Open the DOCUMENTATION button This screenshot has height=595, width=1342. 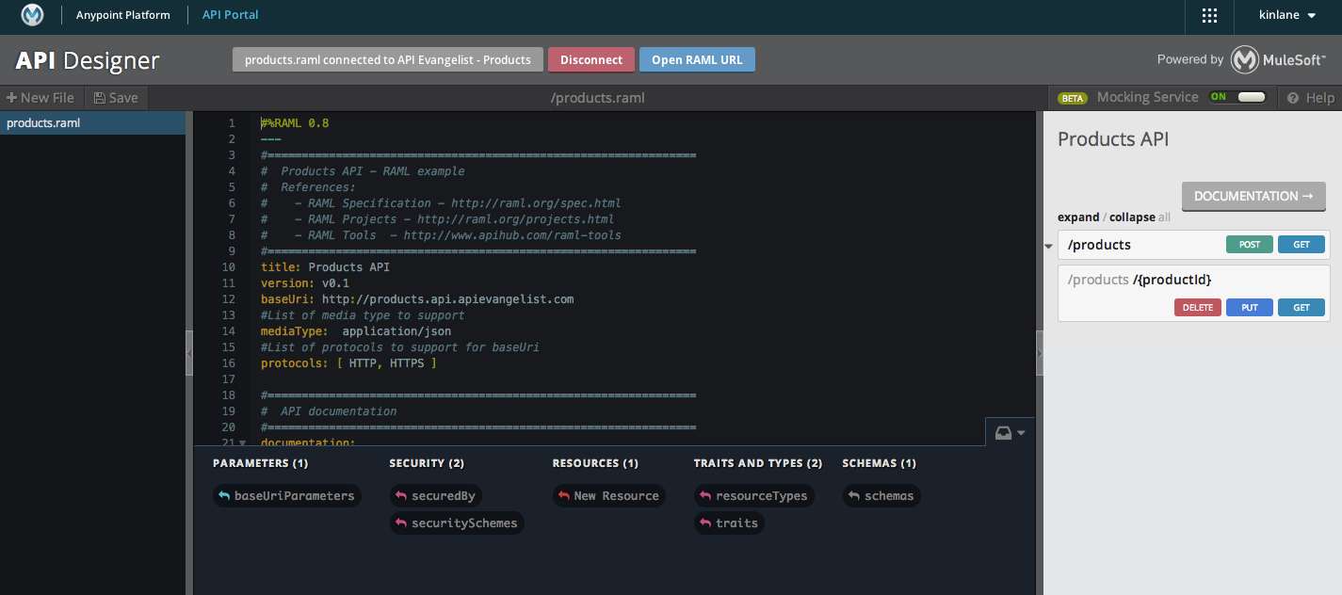click(x=1253, y=197)
